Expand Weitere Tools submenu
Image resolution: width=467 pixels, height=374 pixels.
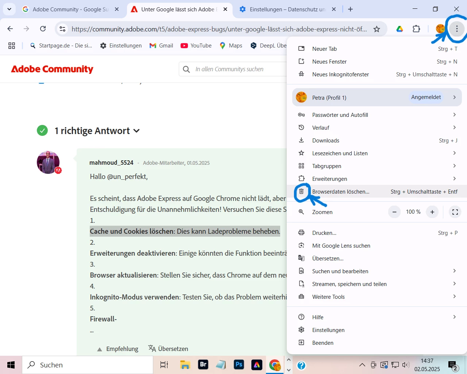377,297
